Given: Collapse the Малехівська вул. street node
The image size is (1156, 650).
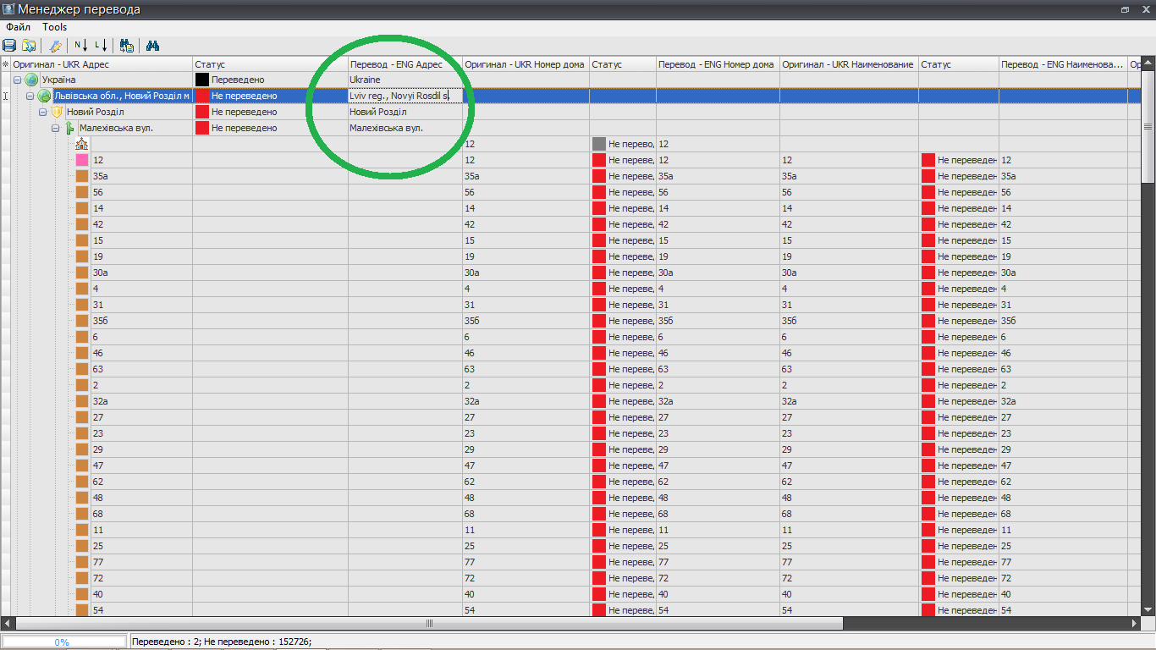Looking at the screenshot, I should tap(55, 128).
